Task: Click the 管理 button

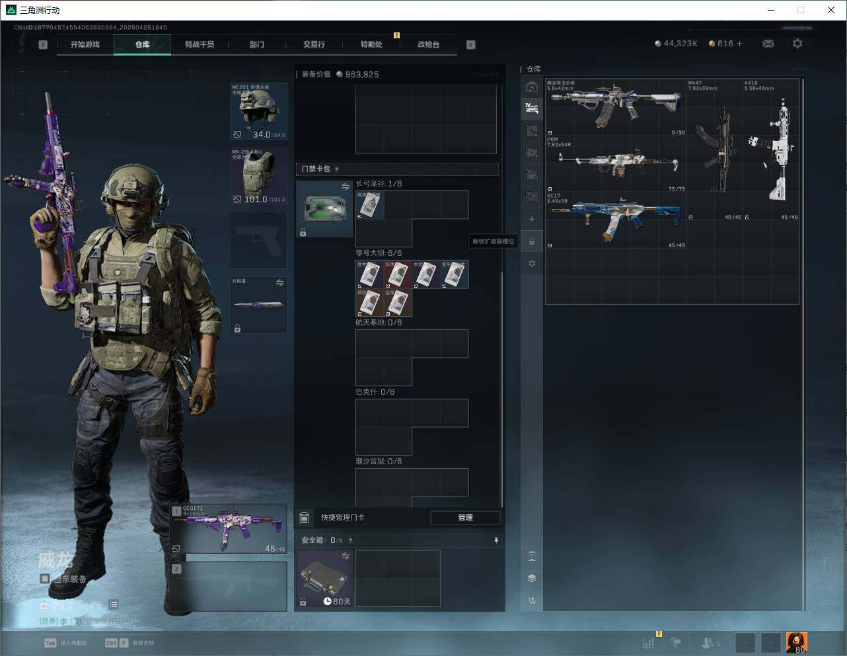Action: (465, 517)
